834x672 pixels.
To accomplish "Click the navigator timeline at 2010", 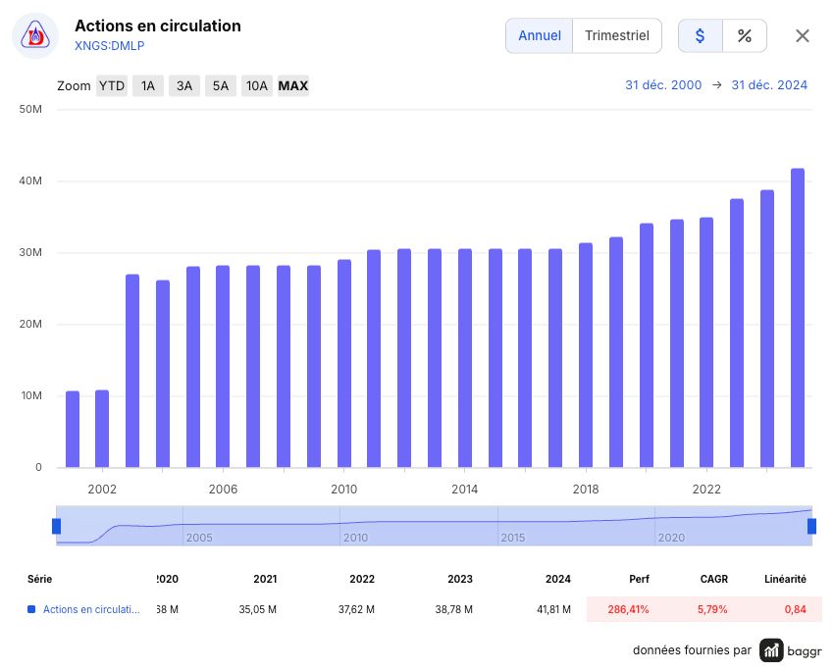I will 355,538.
